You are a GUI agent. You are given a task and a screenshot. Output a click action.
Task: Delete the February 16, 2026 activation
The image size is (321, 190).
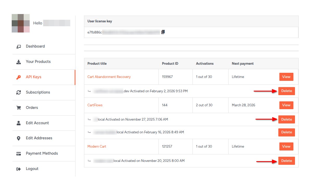pyautogui.click(x=286, y=132)
